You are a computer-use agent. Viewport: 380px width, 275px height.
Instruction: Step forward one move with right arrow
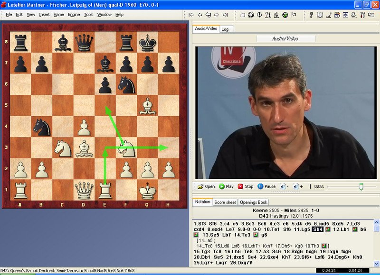tap(217, 15)
